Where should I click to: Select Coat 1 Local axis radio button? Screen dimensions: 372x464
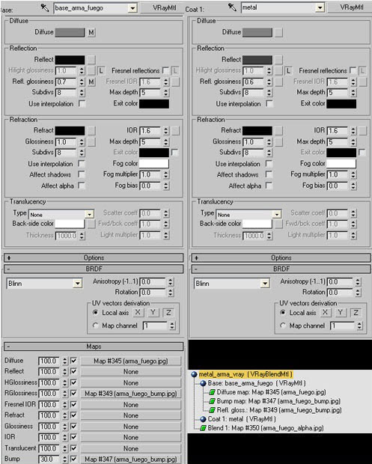coord(283,313)
